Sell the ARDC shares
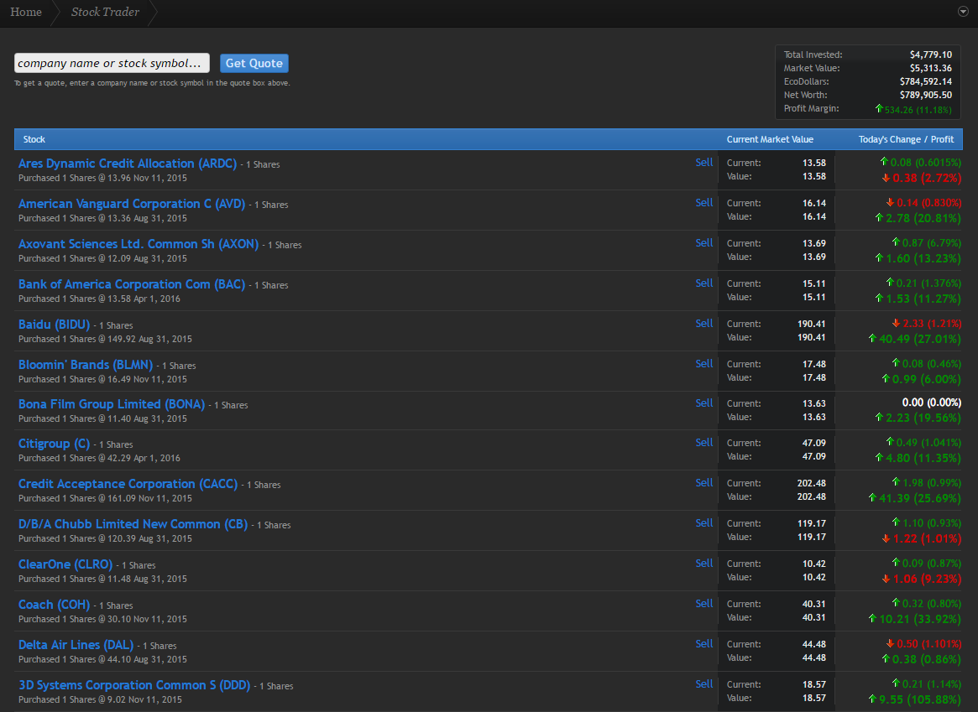 [704, 162]
